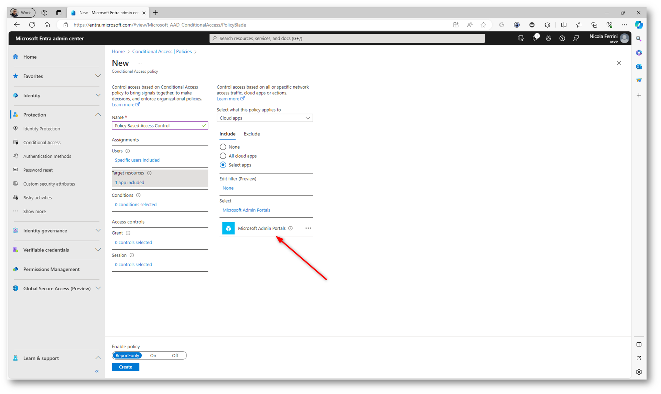Click the Create button

126,367
